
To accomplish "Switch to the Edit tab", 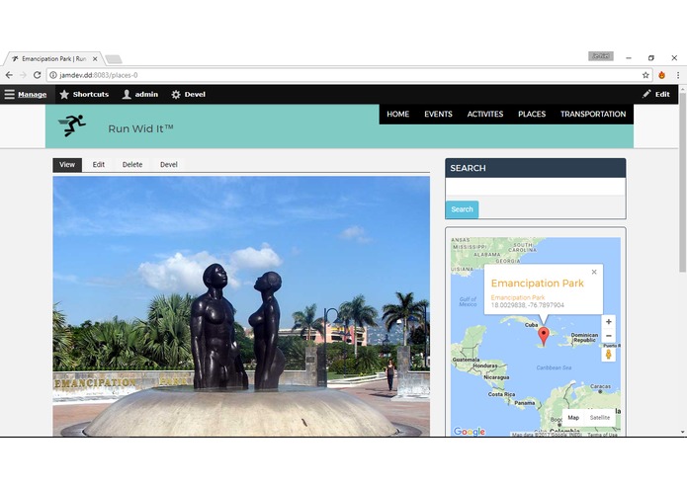I will [x=99, y=165].
